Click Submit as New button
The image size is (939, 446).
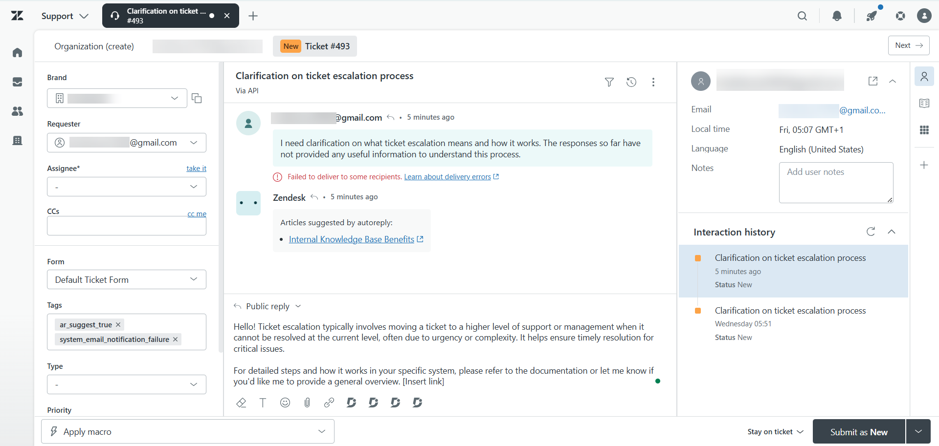[x=859, y=432]
